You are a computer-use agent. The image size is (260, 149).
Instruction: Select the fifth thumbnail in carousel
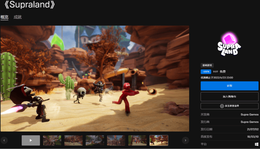116,140
